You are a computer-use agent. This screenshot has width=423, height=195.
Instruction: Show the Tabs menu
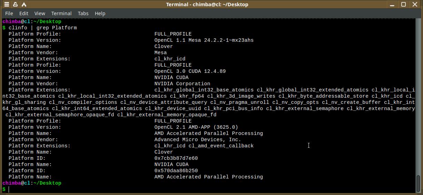pyautogui.click(x=83, y=13)
